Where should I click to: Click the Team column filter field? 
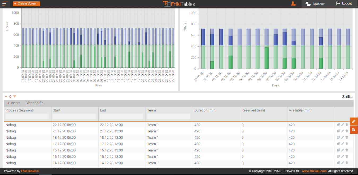(169, 116)
